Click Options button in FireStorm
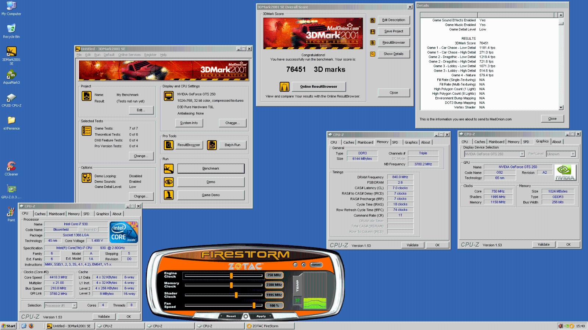The width and height of the screenshot is (588, 330). coord(316,264)
